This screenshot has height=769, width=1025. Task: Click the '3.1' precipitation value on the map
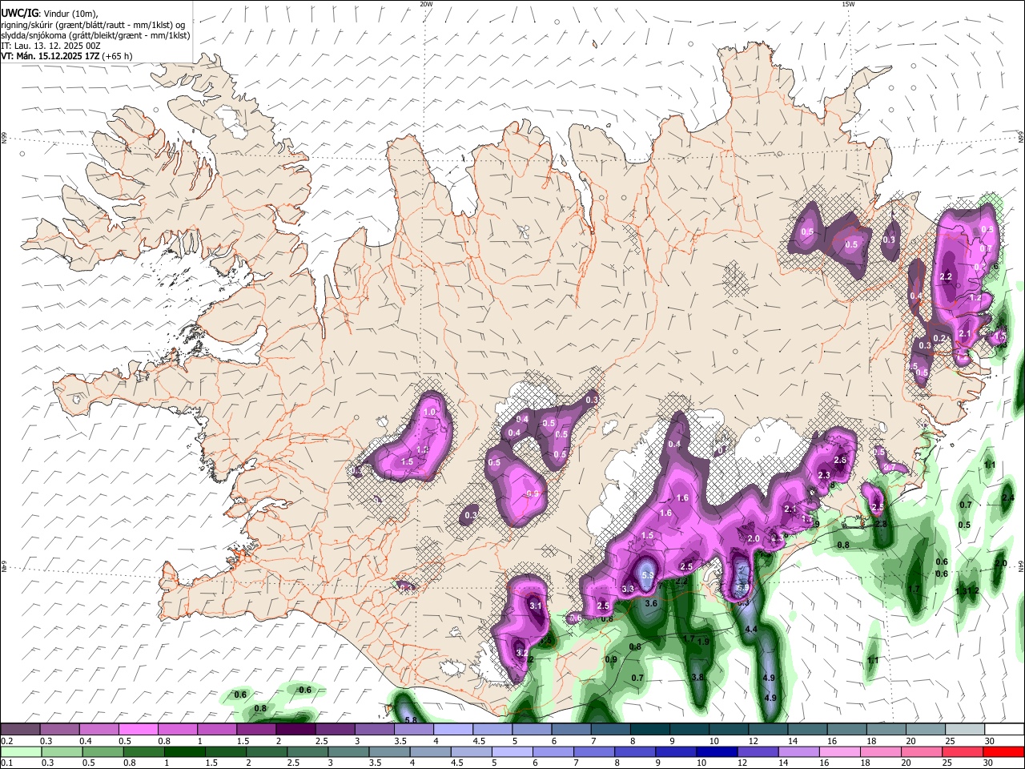536,606
